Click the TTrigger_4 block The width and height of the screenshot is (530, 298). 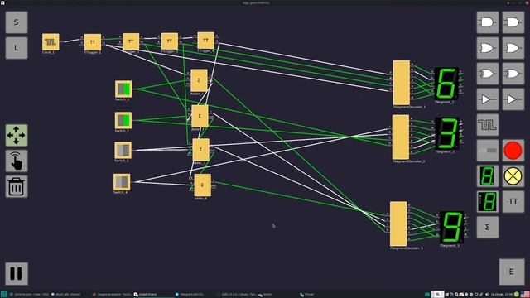coord(206,41)
